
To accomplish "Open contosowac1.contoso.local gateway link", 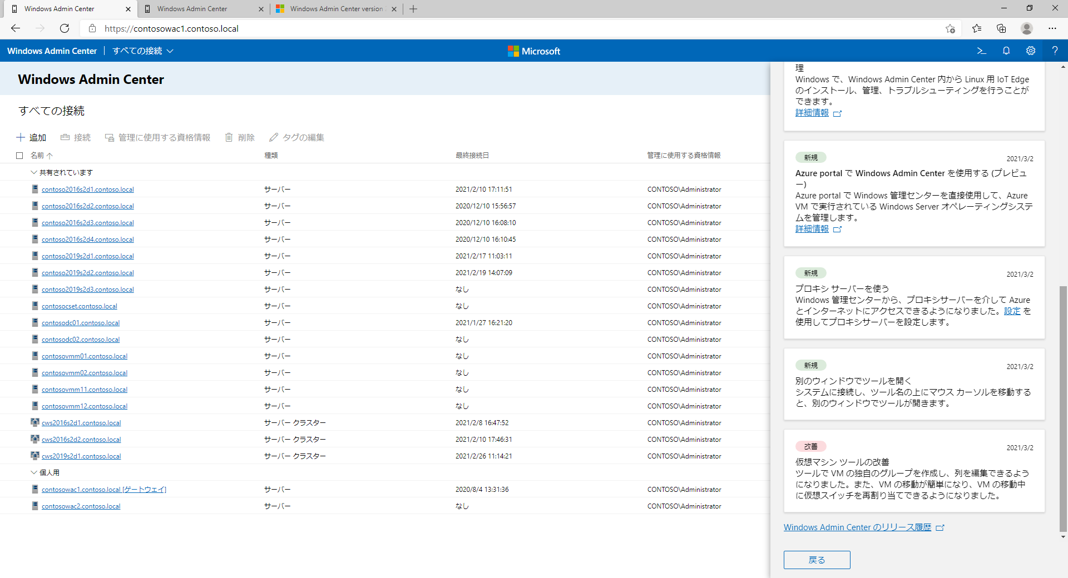I will pyautogui.click(x=104, y=490).
